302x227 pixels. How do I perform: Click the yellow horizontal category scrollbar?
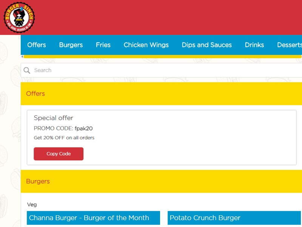pyautogui.click(x=162, y=56)
